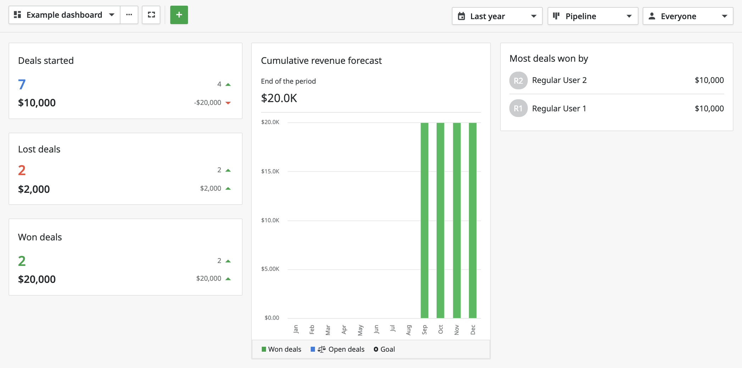742x368 pixels.
Task: Toggle Won deals series in chart legend
Action: point(284,349)
